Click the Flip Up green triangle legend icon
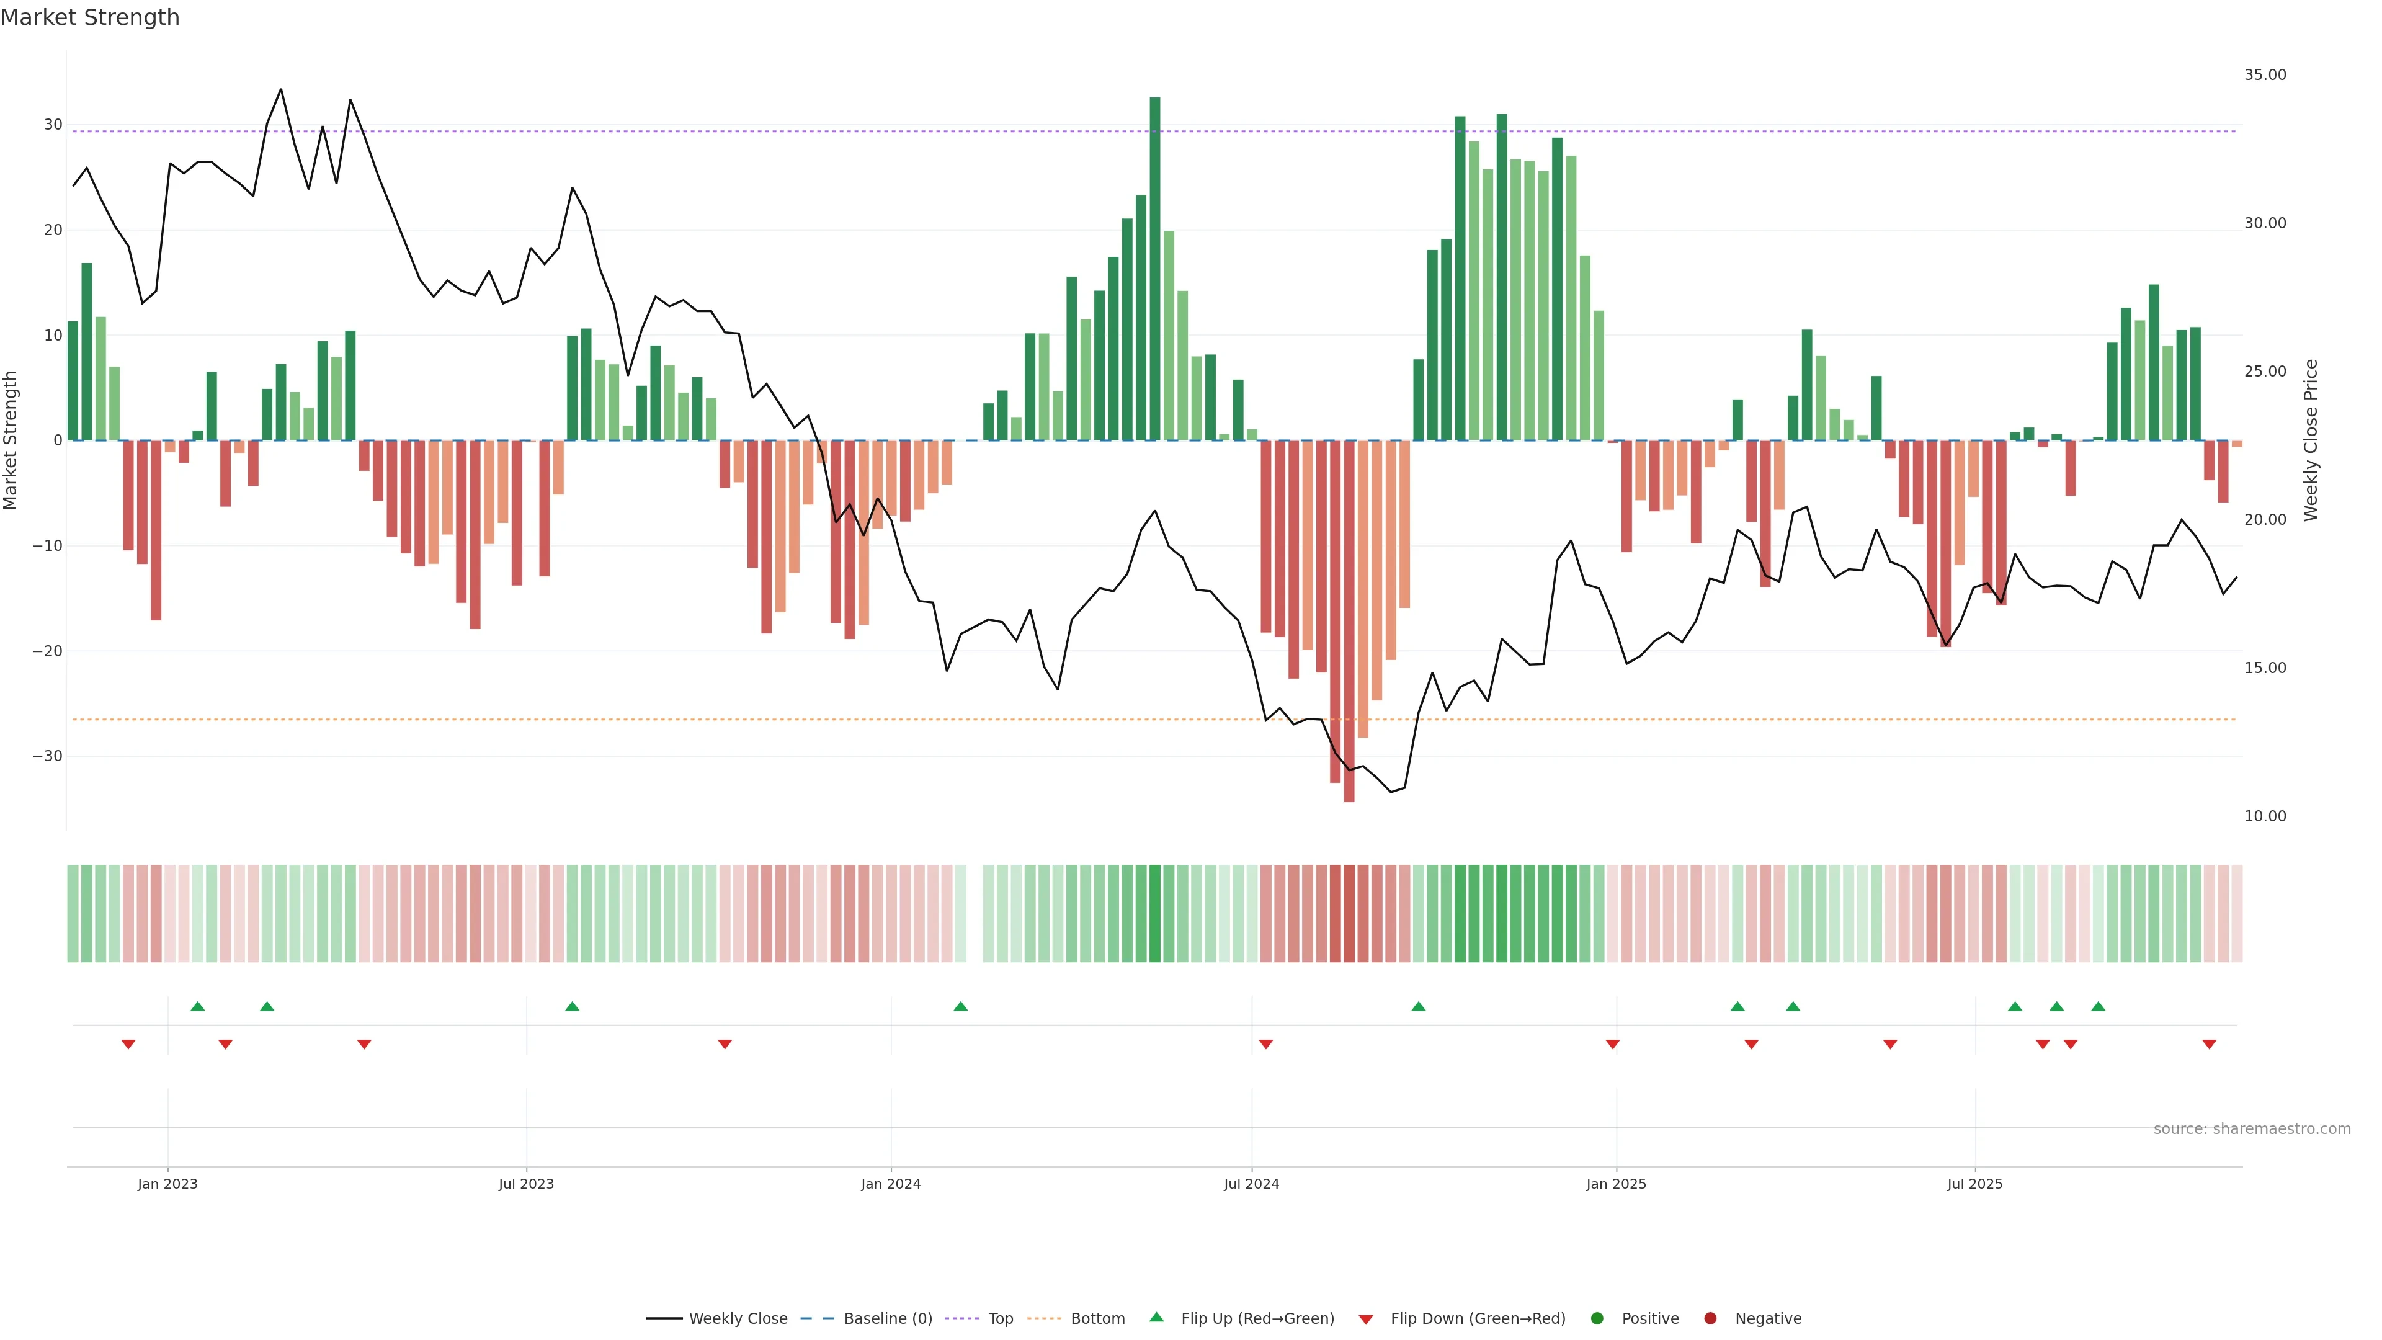 click(1156, 1318)
